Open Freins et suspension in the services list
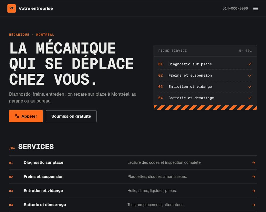Screen dimensions: 266x212 pos(133,177)
